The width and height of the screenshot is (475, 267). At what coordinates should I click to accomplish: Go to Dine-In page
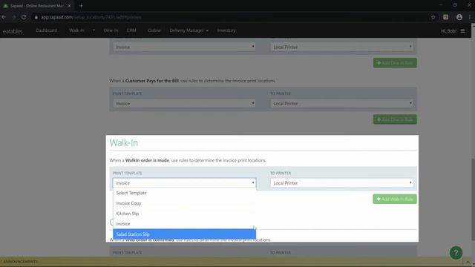click(111, 30)
